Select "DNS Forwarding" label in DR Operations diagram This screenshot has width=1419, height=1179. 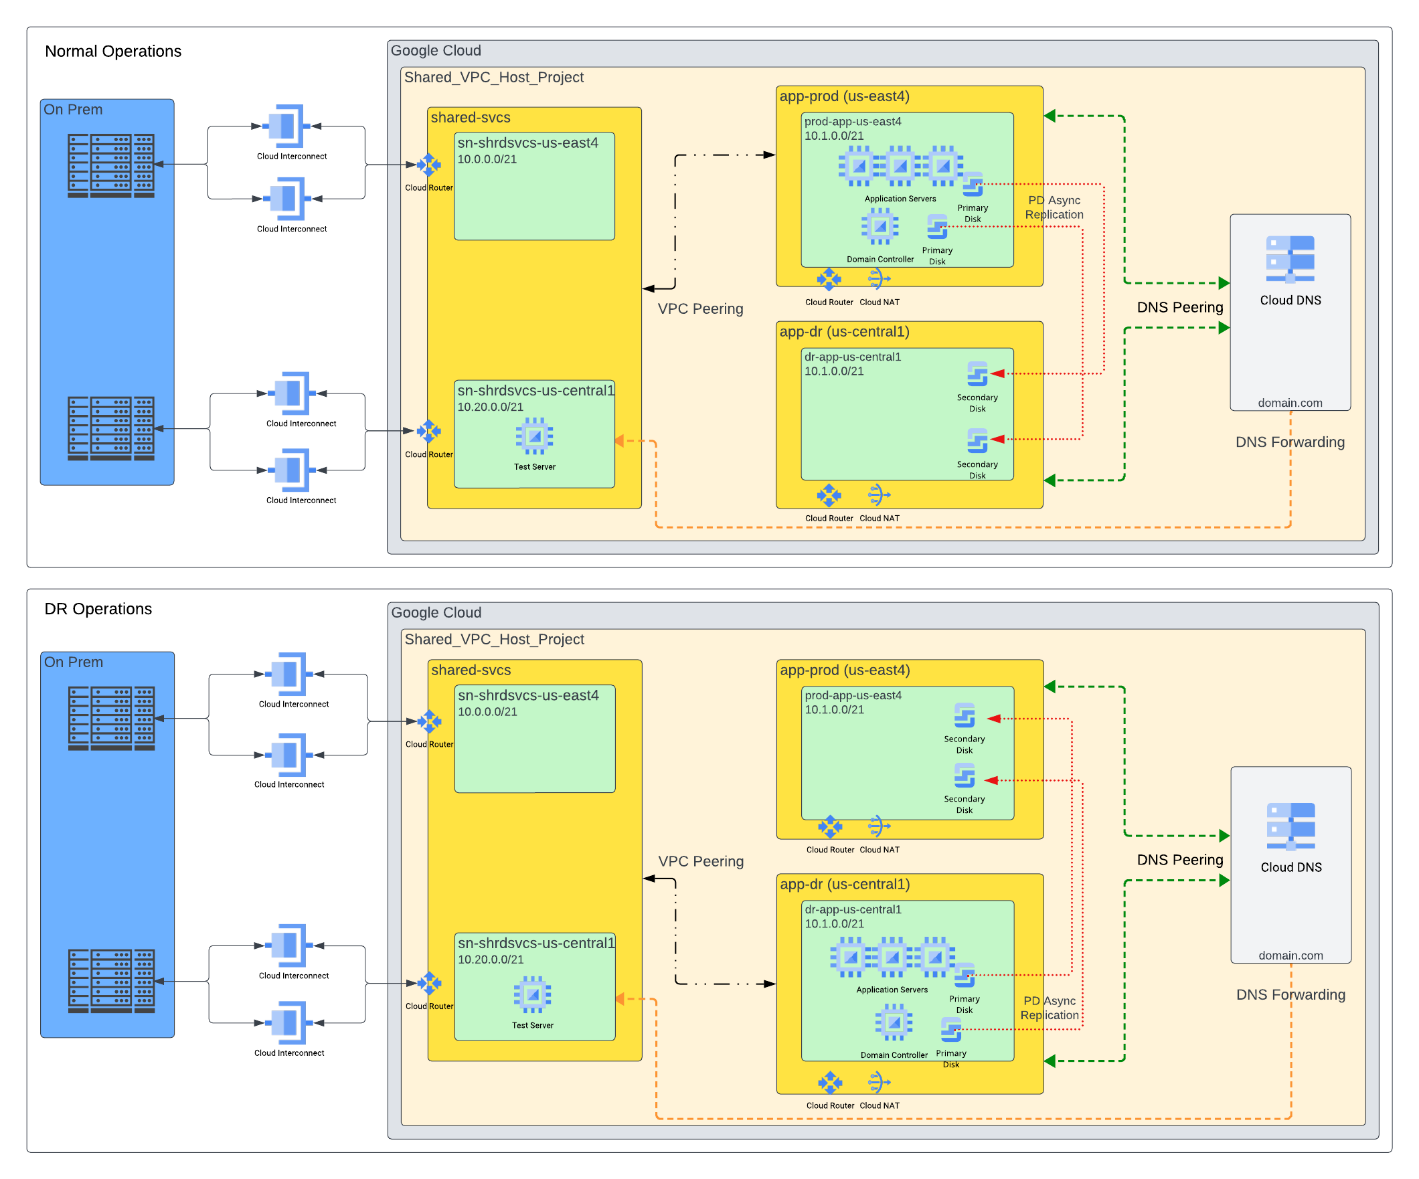1290,994
